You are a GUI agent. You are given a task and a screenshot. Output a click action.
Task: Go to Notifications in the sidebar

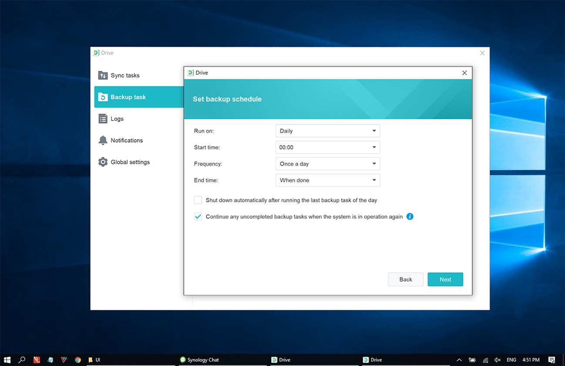[x=139, y=140]
